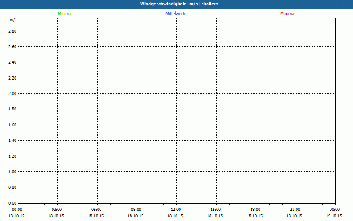
Task: Click the Windgeschwindigkeit [m/s] skaliert title
Action: 179,4
